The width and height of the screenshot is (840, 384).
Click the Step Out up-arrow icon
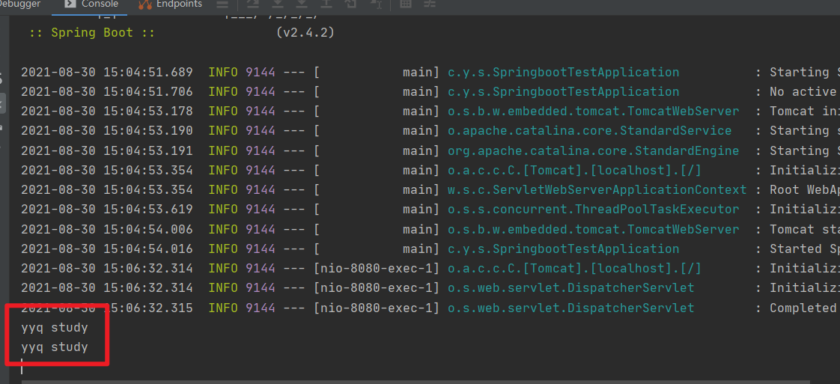(326, 4)
